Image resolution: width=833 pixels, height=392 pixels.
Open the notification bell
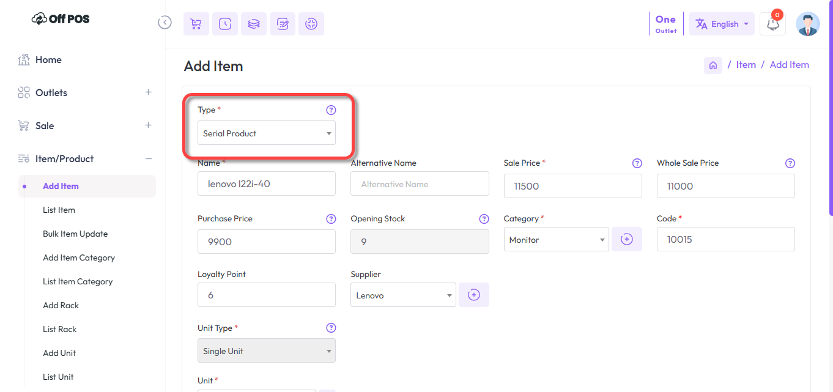point(772,24)
